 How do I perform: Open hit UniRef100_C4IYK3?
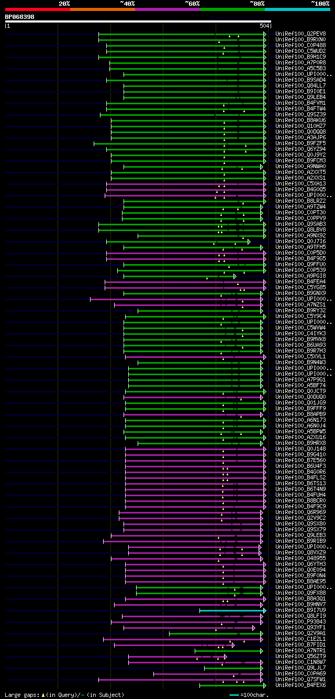[300, 333]
